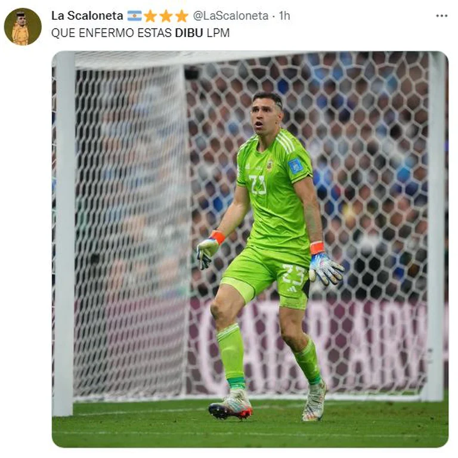
Task: Click the tweet text QUE ENFERMO ESTAS
Action: coord(112,33)
